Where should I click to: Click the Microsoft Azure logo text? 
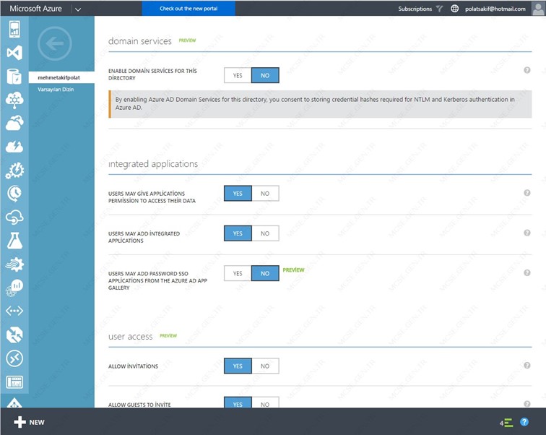[x=35, y=9]
